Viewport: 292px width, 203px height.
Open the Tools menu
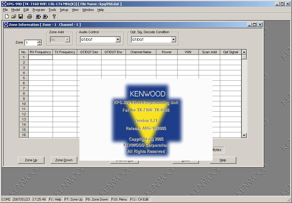pyautogui.click(x=52, y=10)
